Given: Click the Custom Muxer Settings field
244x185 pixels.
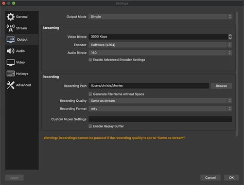Looking at the screenshot, I should [x=160, y=119].
